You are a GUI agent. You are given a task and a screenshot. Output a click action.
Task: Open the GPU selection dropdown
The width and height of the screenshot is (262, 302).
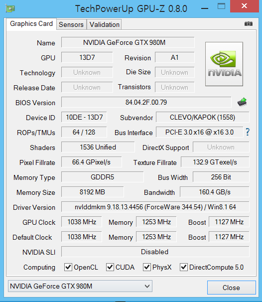pos(80,286)
